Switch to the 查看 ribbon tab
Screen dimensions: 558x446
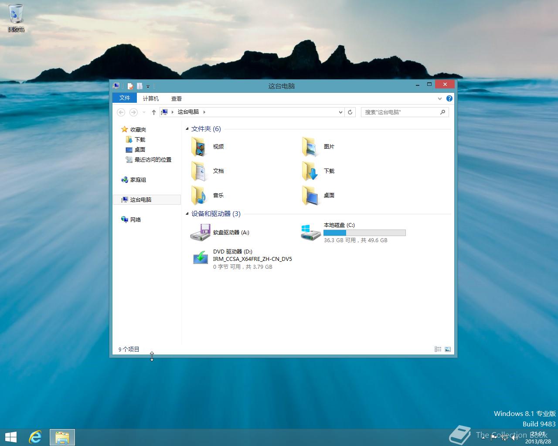177,98
